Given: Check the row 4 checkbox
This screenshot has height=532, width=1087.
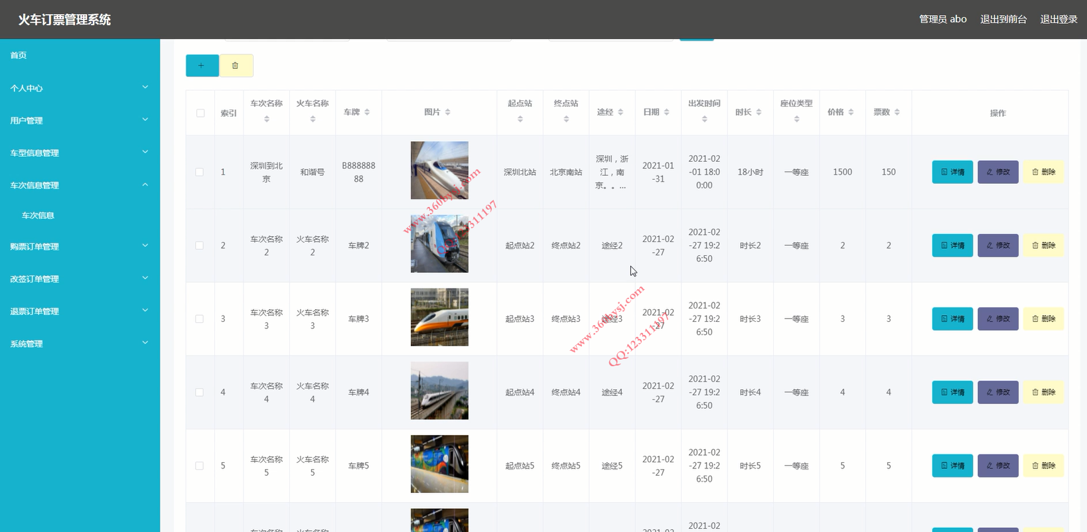Looking at the screenshot, I should click(x=200, y=393).
